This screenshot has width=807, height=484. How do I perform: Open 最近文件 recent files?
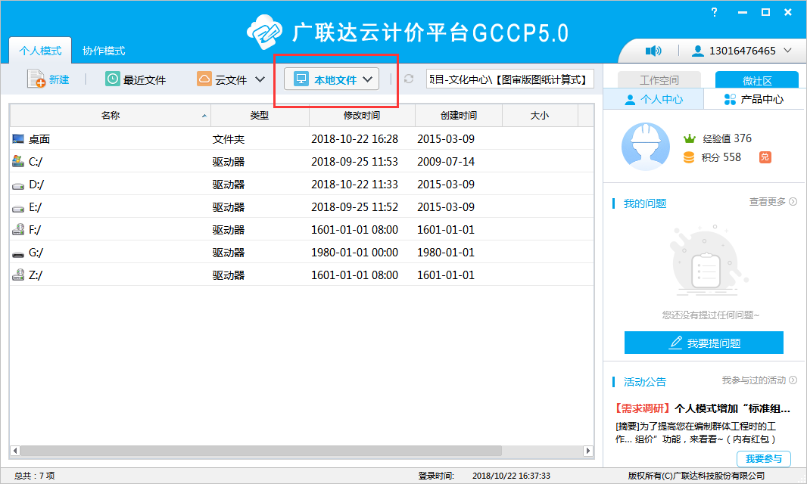pos(136,79)
